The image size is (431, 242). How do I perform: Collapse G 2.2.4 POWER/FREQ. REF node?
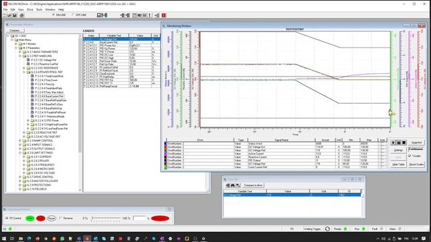tap(24, 72)
